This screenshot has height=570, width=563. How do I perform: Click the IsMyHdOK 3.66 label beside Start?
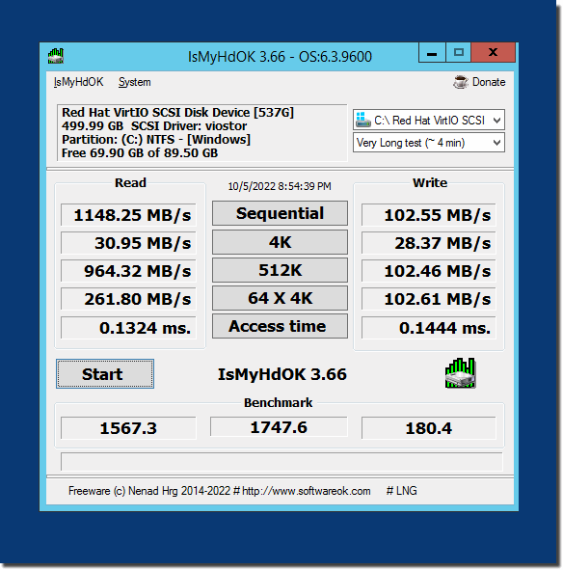(x=282, y=374)
